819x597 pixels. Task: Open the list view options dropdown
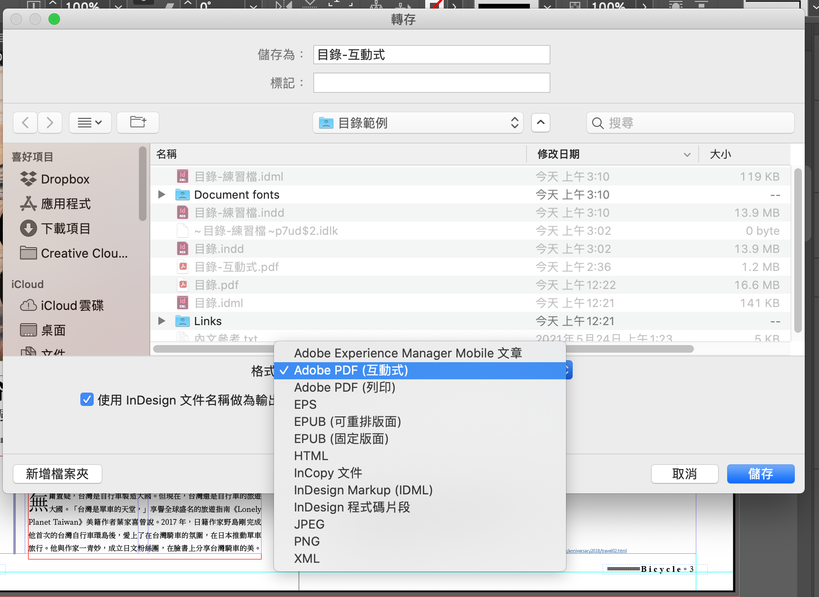click(x=90, y=123)
